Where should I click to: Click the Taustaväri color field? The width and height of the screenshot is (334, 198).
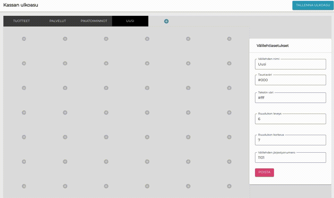click(290, 80)
